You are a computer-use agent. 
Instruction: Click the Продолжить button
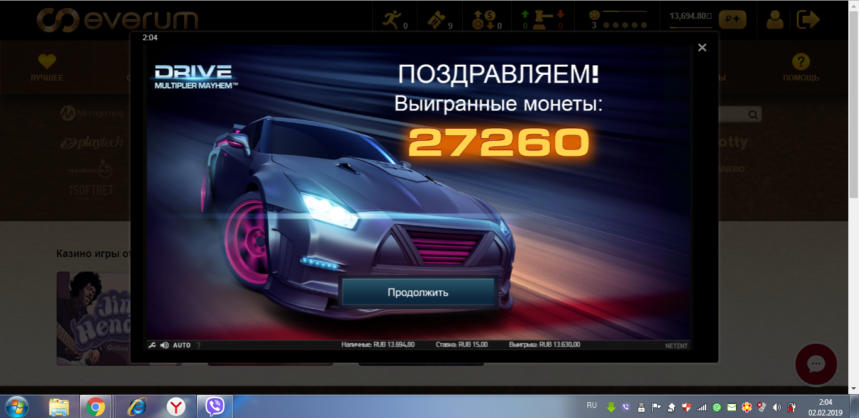coord(418,292)
